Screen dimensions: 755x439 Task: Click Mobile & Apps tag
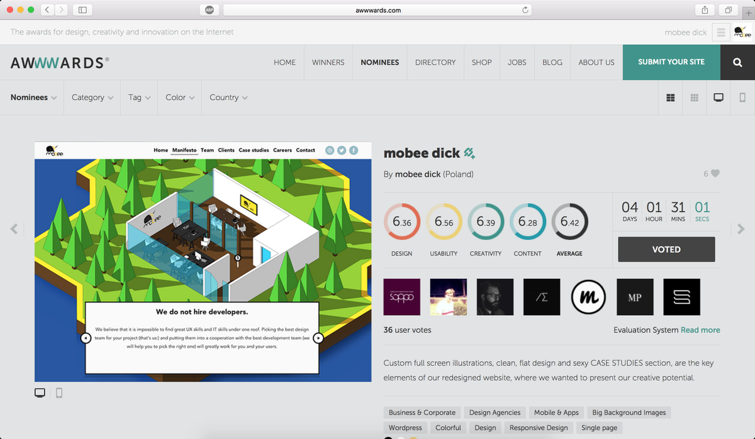pyautogui.click(x=556, y=413)
